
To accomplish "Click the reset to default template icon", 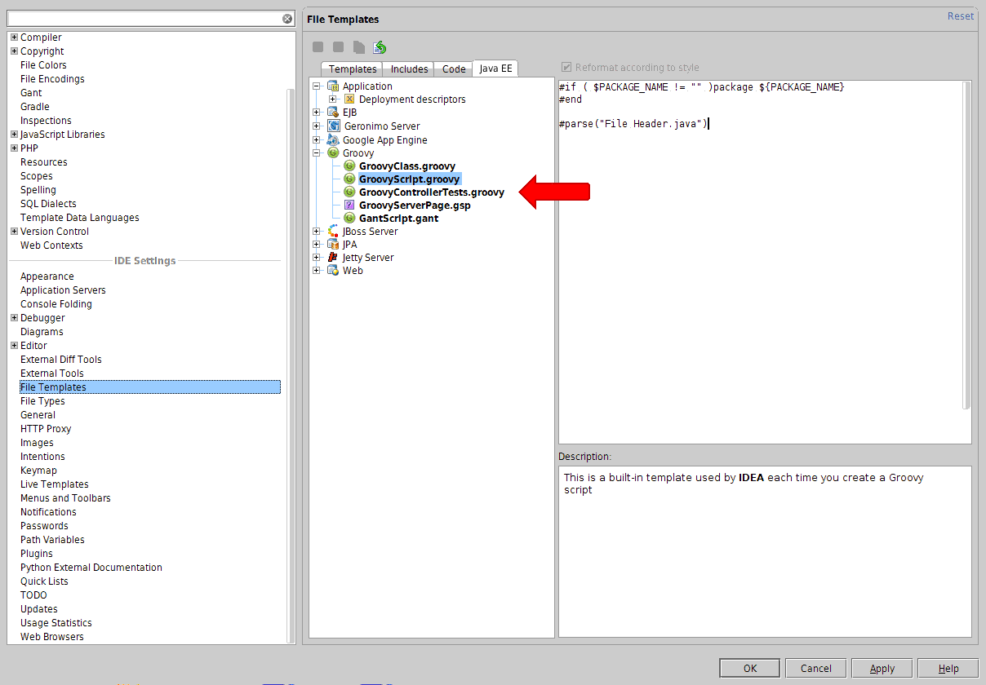I will (380, 47).
